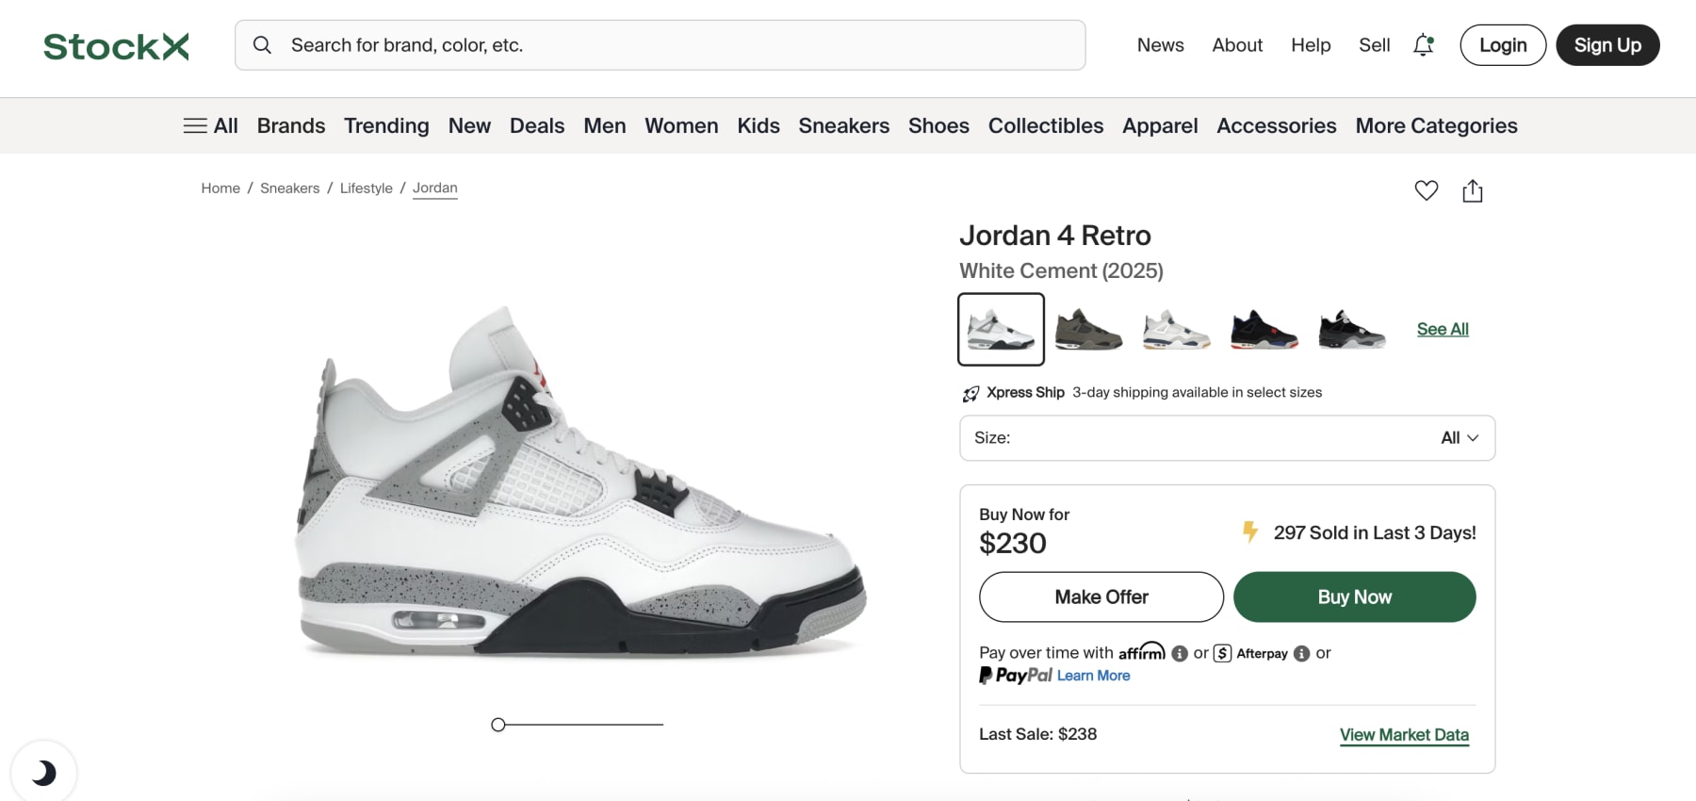Click the search magnifier icon

click(263, 45)
